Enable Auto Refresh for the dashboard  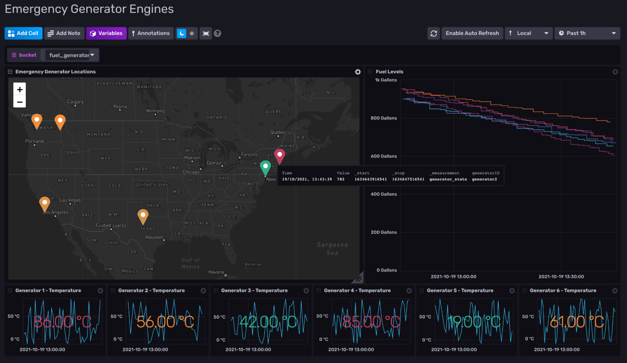472,33
